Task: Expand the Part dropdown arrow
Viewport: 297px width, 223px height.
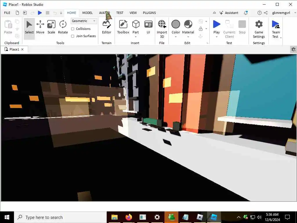Action: pos(136,37)
